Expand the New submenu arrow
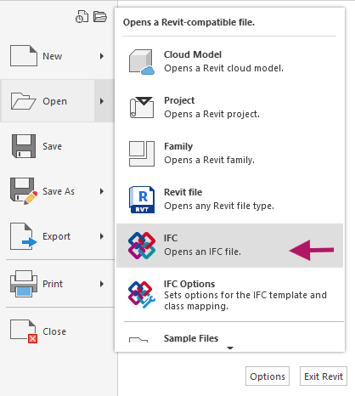Screen dimensions: 355x396 [102, 56]
